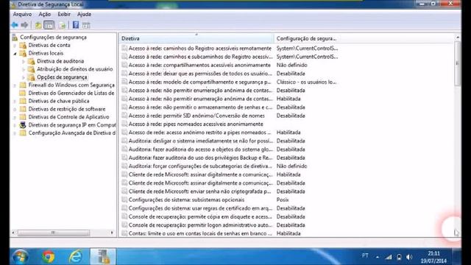Select 'Acesso de rede: acesso anônimo restrito a pipes'
Viewport: 471px width, 265px height.
[x=199, y=132]
